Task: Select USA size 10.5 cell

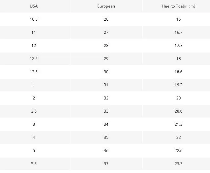Action: tap(34, 19)
